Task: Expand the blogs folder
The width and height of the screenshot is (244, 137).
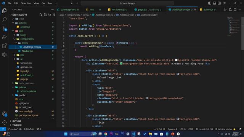Action: point(14,35)
